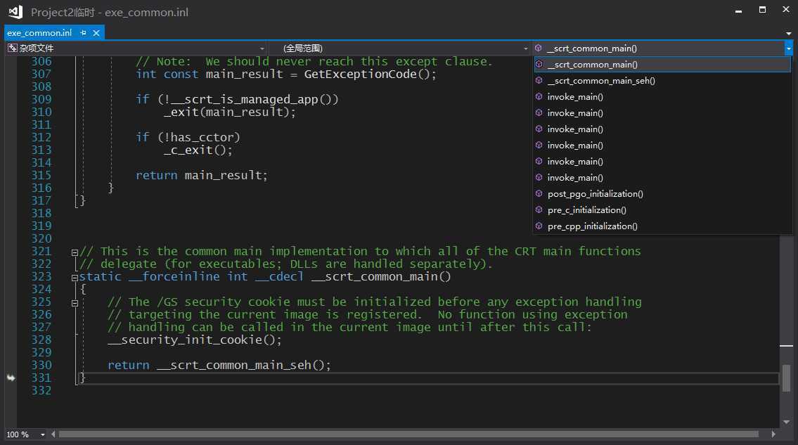Click the Visual Studio logo icon

(15, 12)
